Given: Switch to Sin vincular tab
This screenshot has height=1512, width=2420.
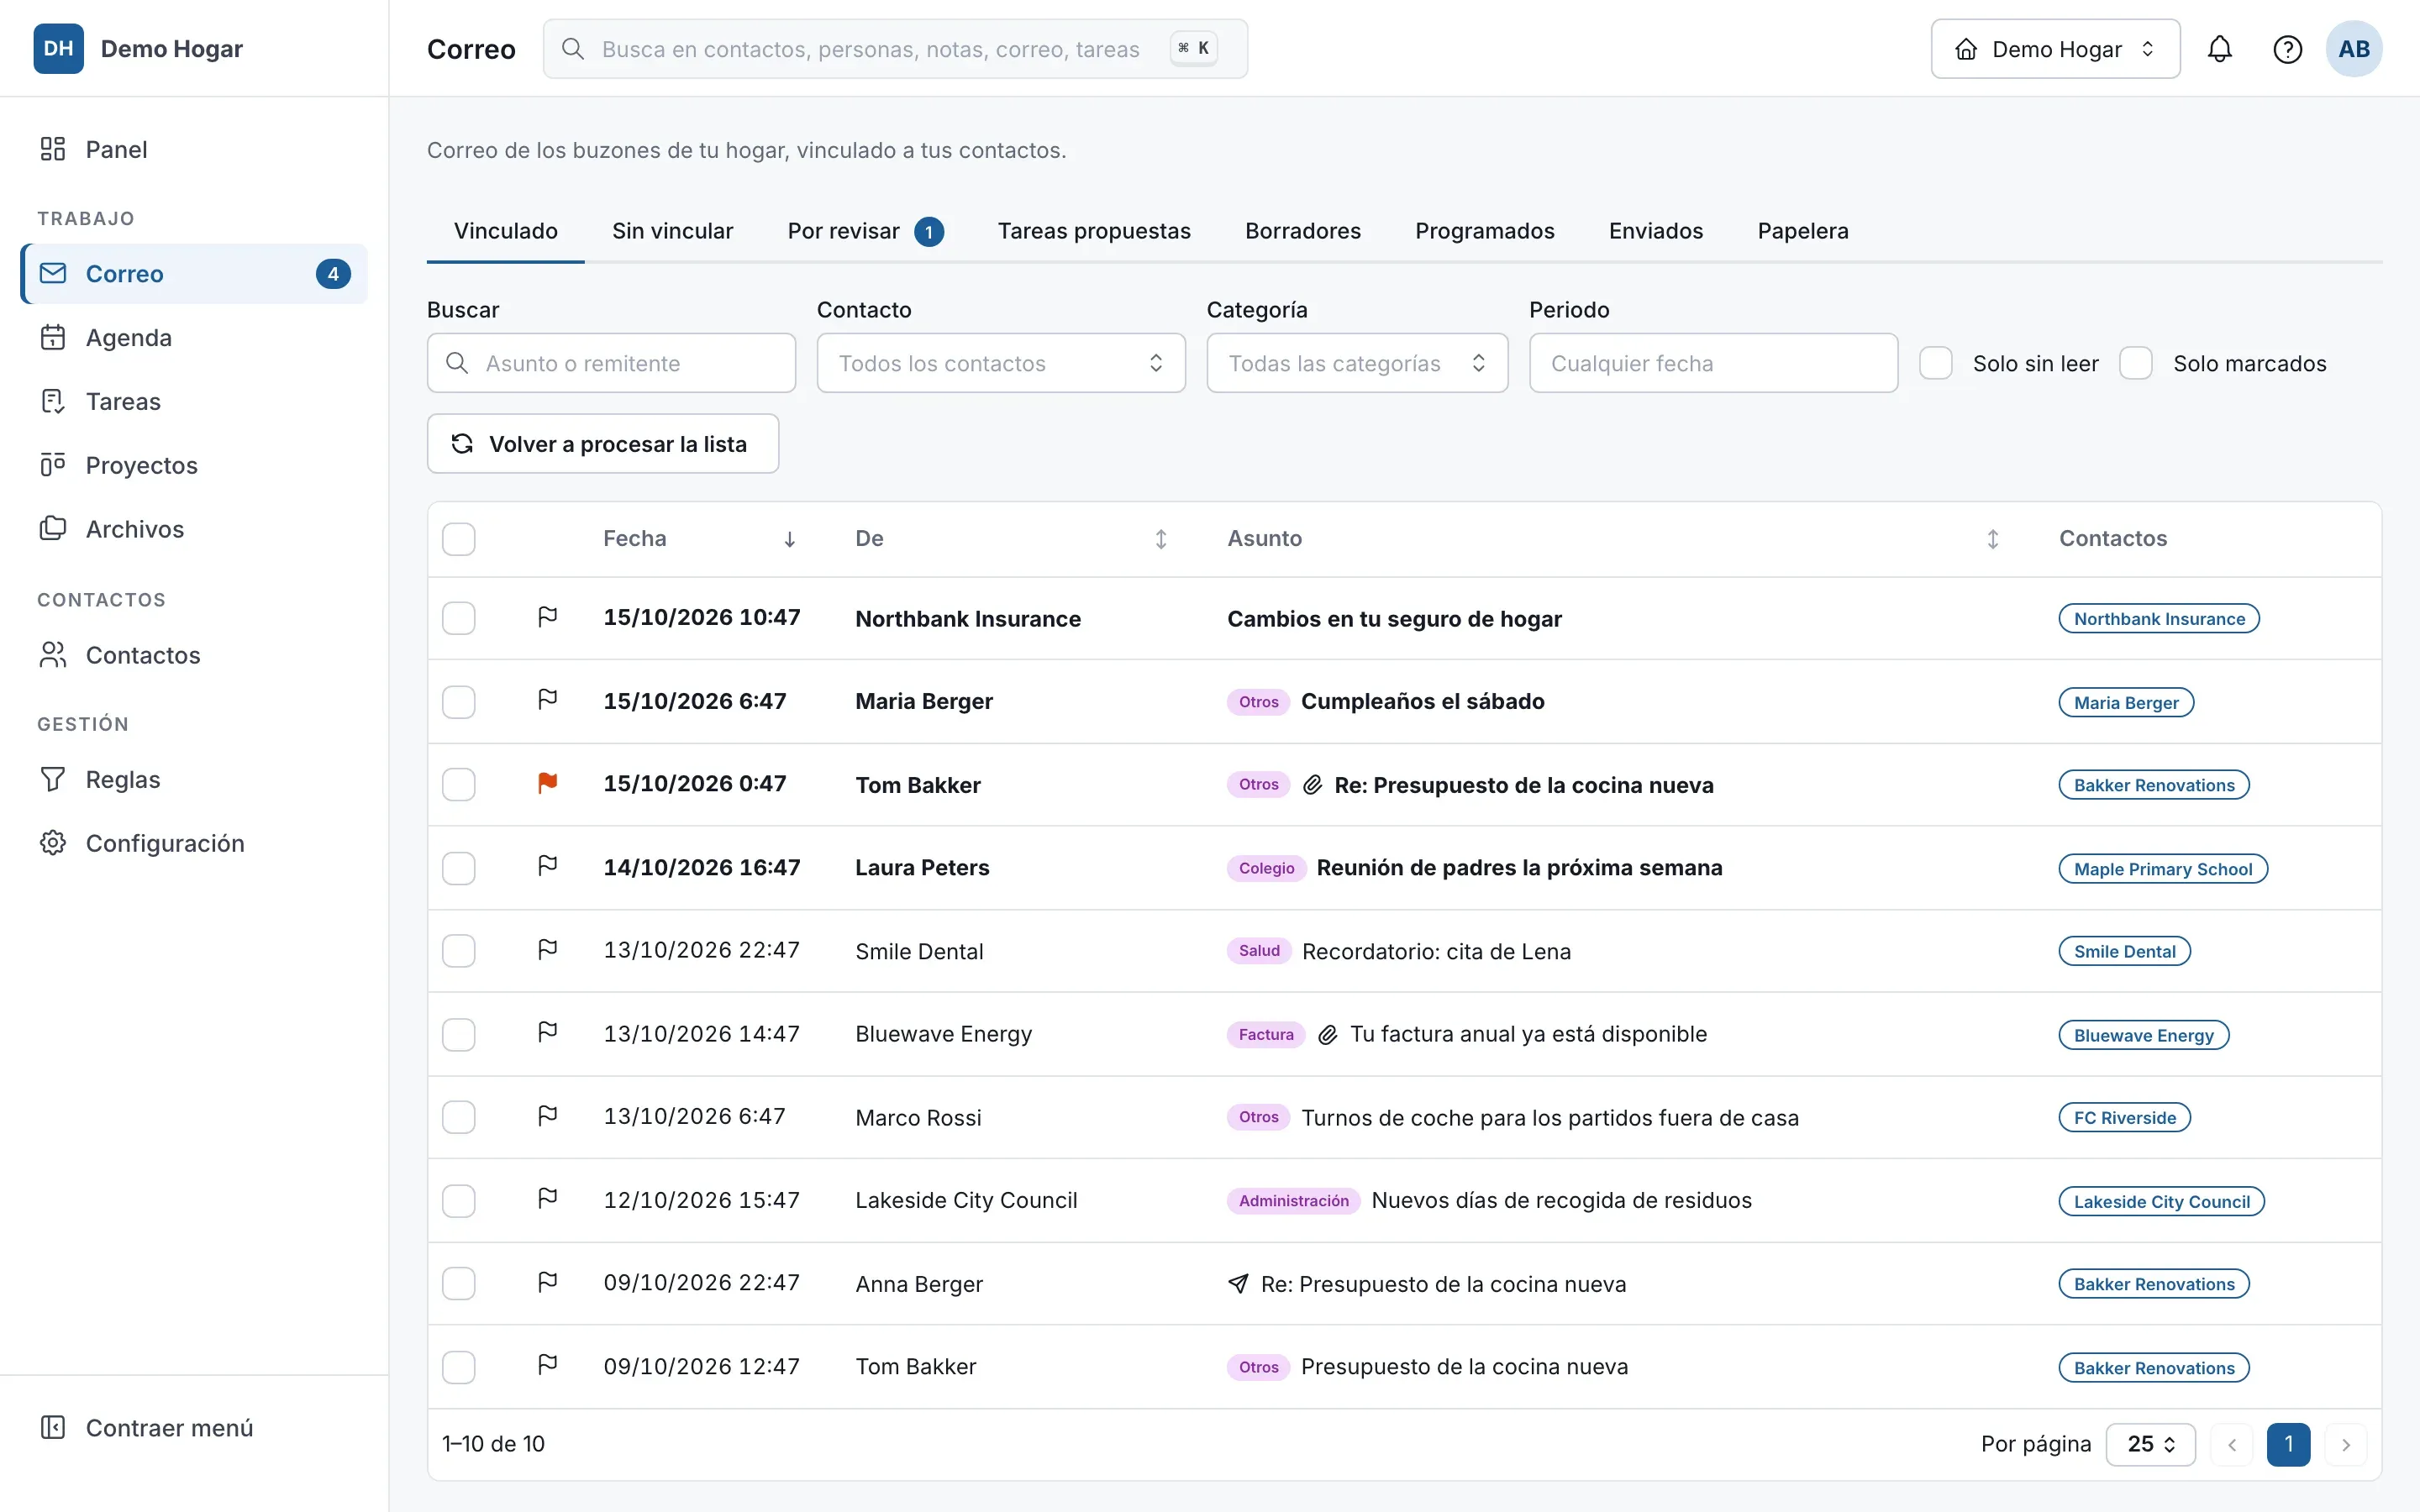Looking at the screenshot, I should [x=672, y=231].
